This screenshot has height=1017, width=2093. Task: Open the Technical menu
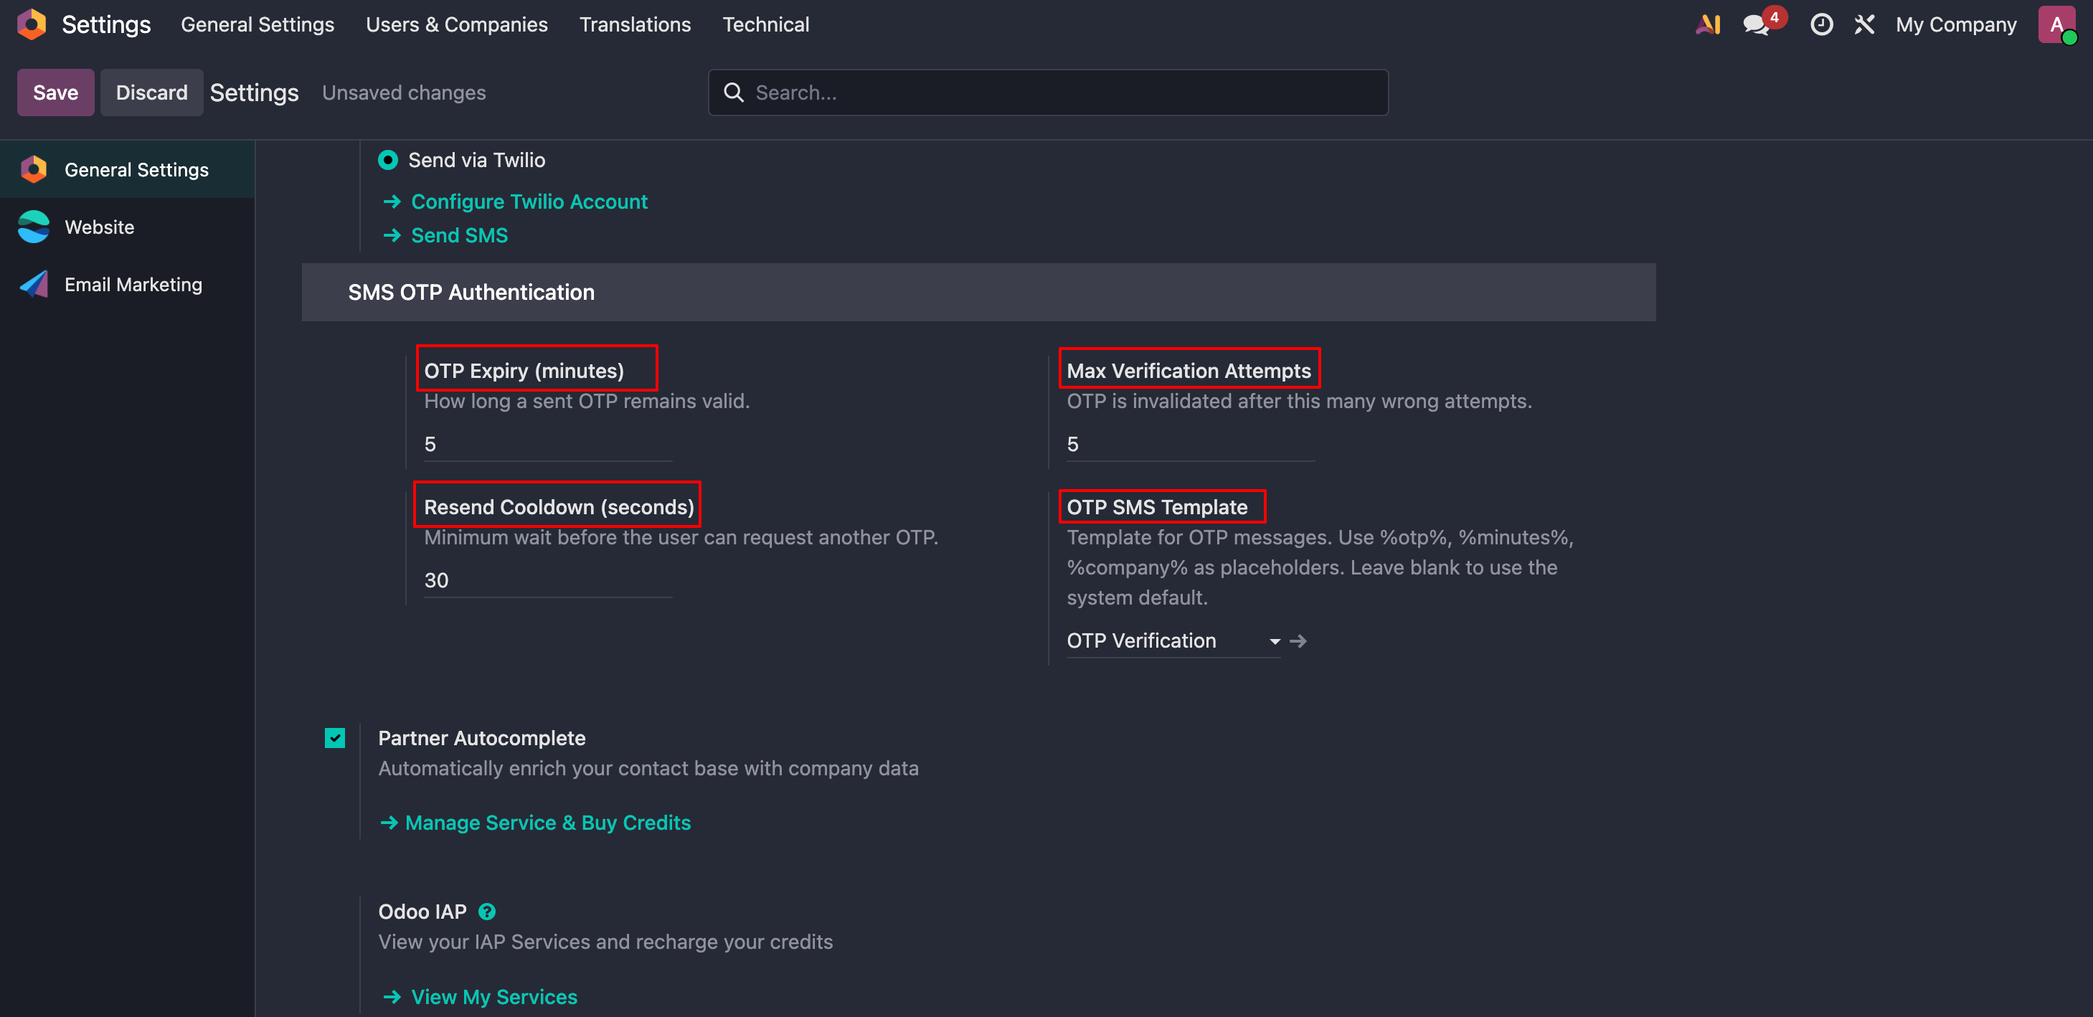(765, 24)
